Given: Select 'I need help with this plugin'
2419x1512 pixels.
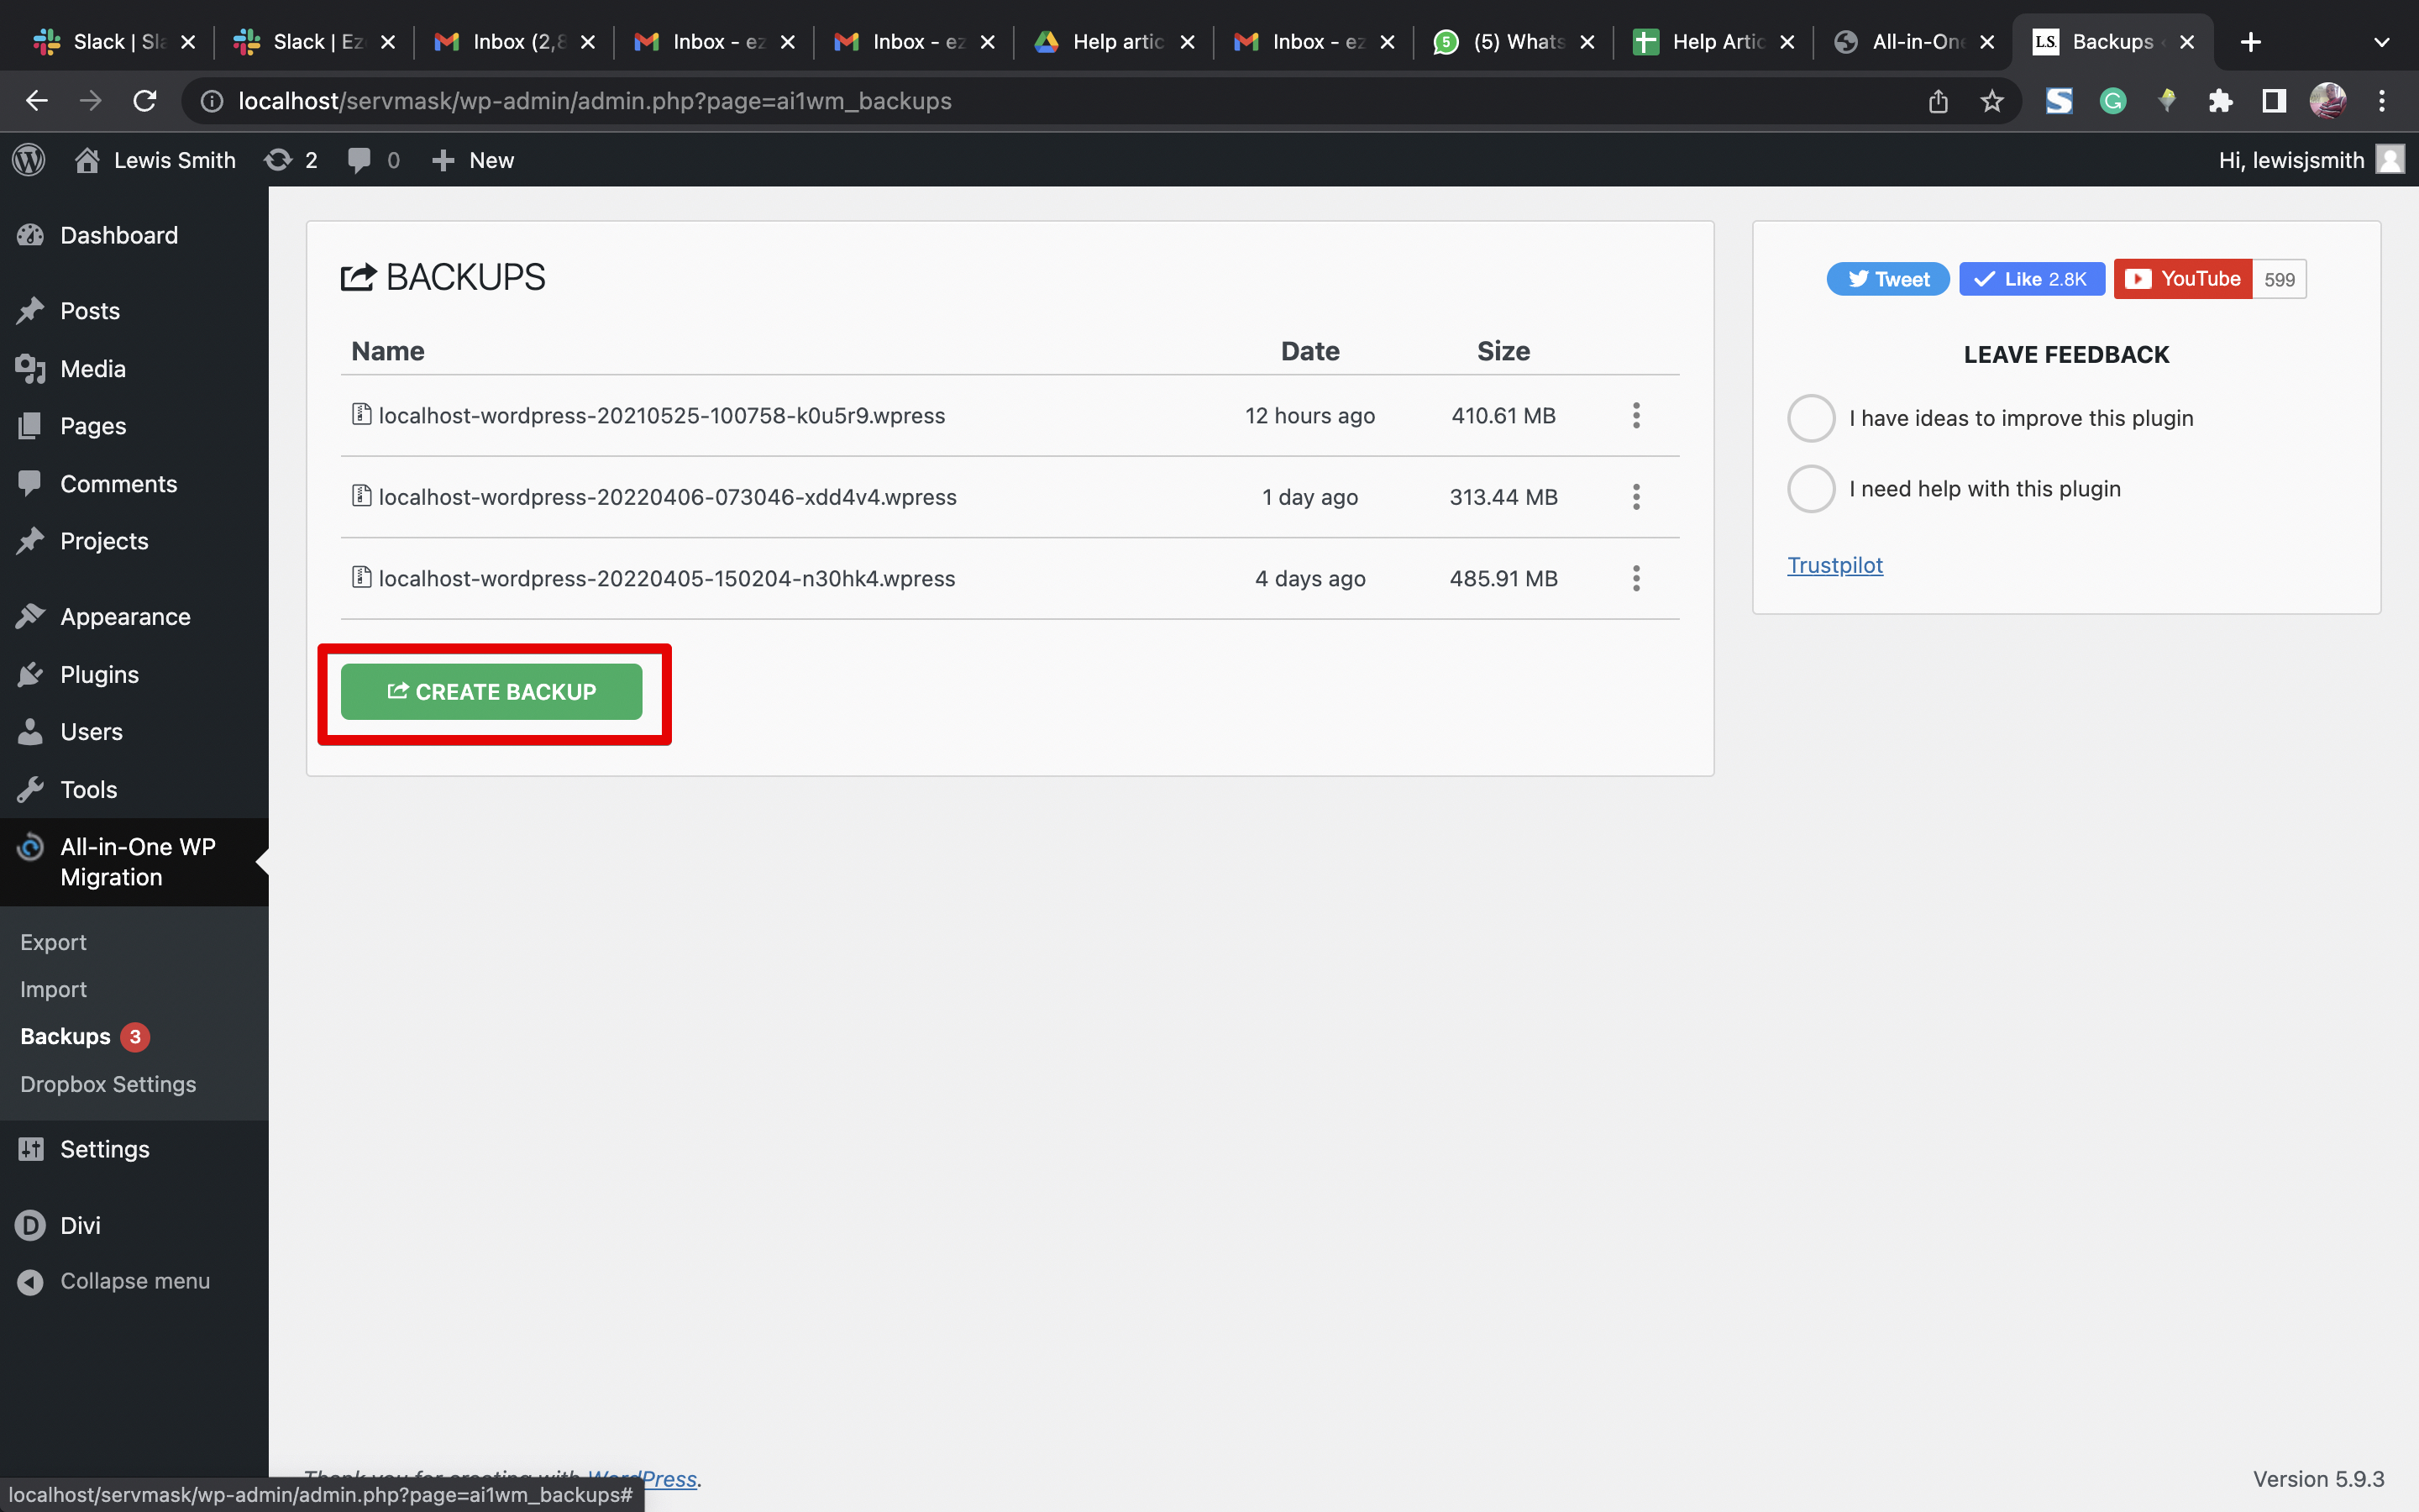Looking at the screenshot, I should tap(1810, 489).
